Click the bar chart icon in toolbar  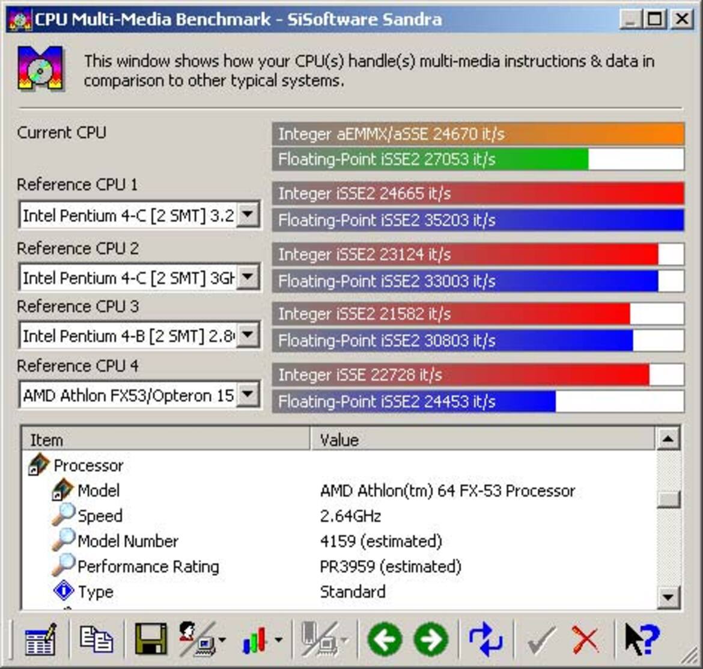click(255, 640)
